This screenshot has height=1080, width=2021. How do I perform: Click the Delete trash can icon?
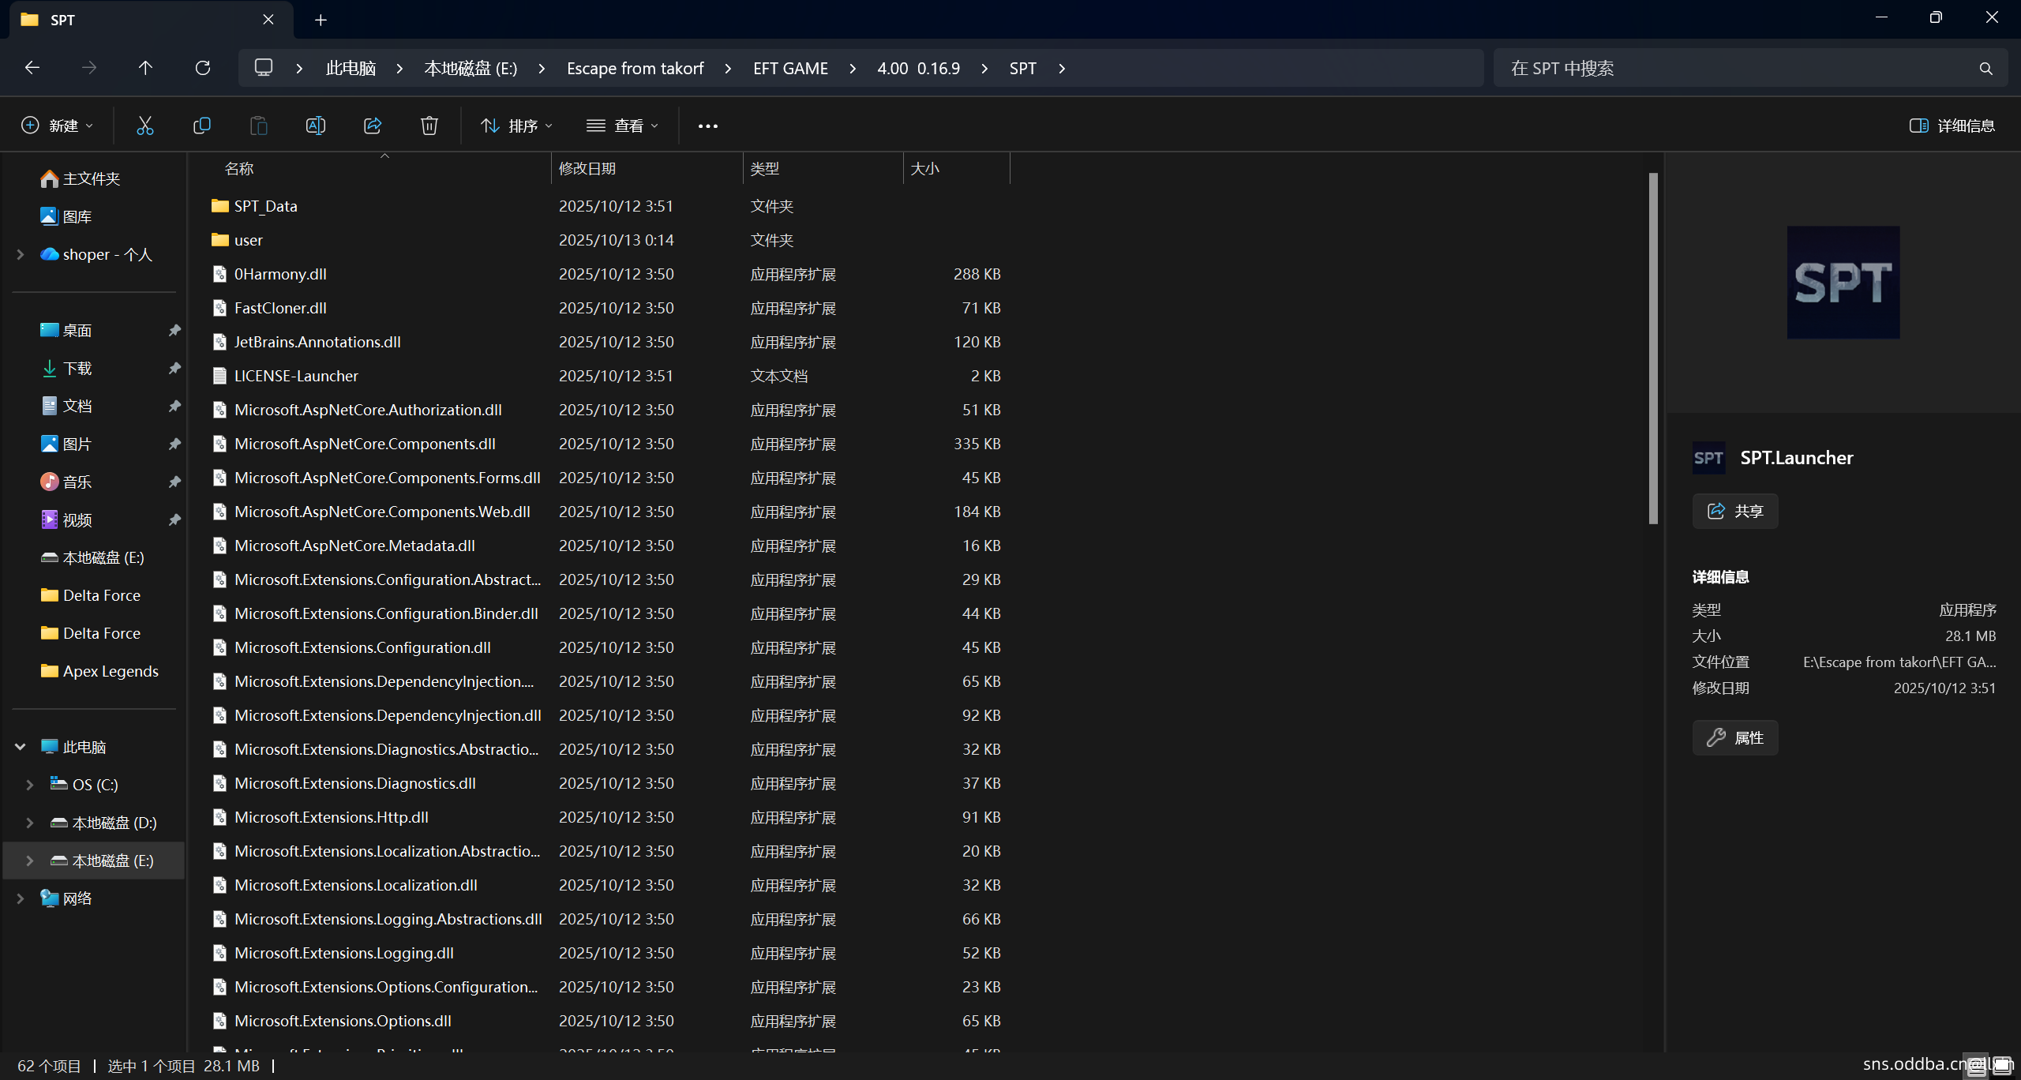[x=429, y=126]
